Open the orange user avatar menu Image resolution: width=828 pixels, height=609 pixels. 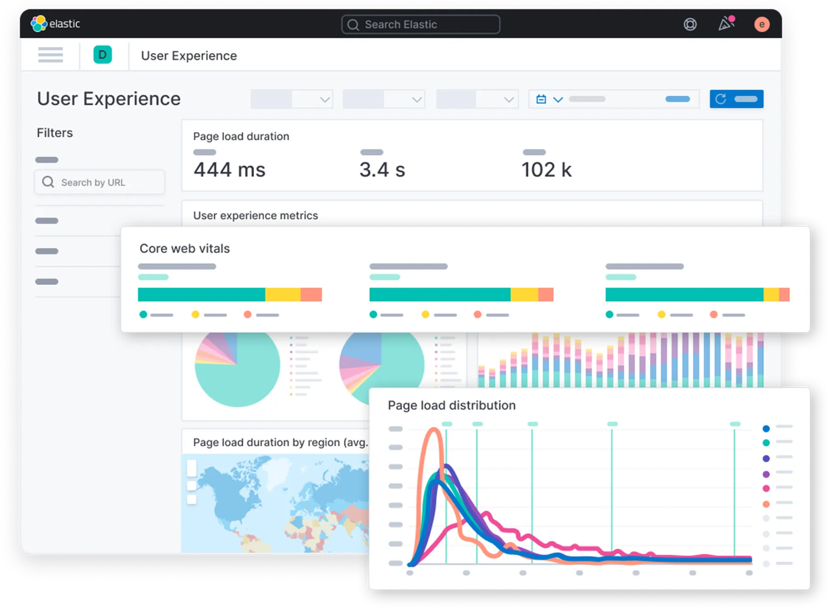pyautogui.click(x=761, y=24)
